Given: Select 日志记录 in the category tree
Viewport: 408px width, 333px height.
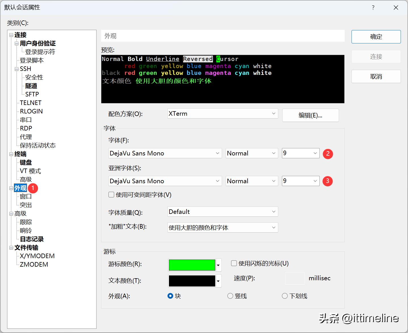Looking at the screenshot, I should (x=32, y=239).
